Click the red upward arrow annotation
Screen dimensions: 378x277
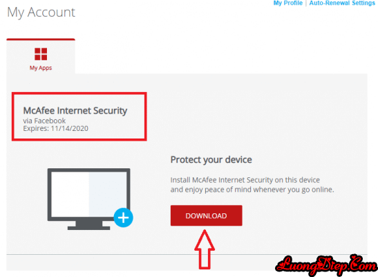click(x=205, y=249)
